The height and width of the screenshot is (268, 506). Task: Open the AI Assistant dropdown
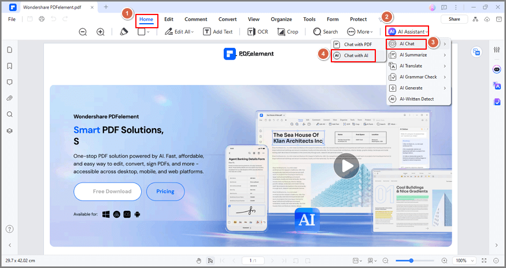tap(408, 32)
